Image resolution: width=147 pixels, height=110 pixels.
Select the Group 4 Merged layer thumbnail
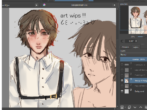(126, 81)
